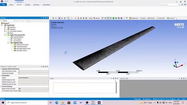Screen dimensions: 187x105
Task: Click the Total Deformation result icon
Action: tap(15, 47)
